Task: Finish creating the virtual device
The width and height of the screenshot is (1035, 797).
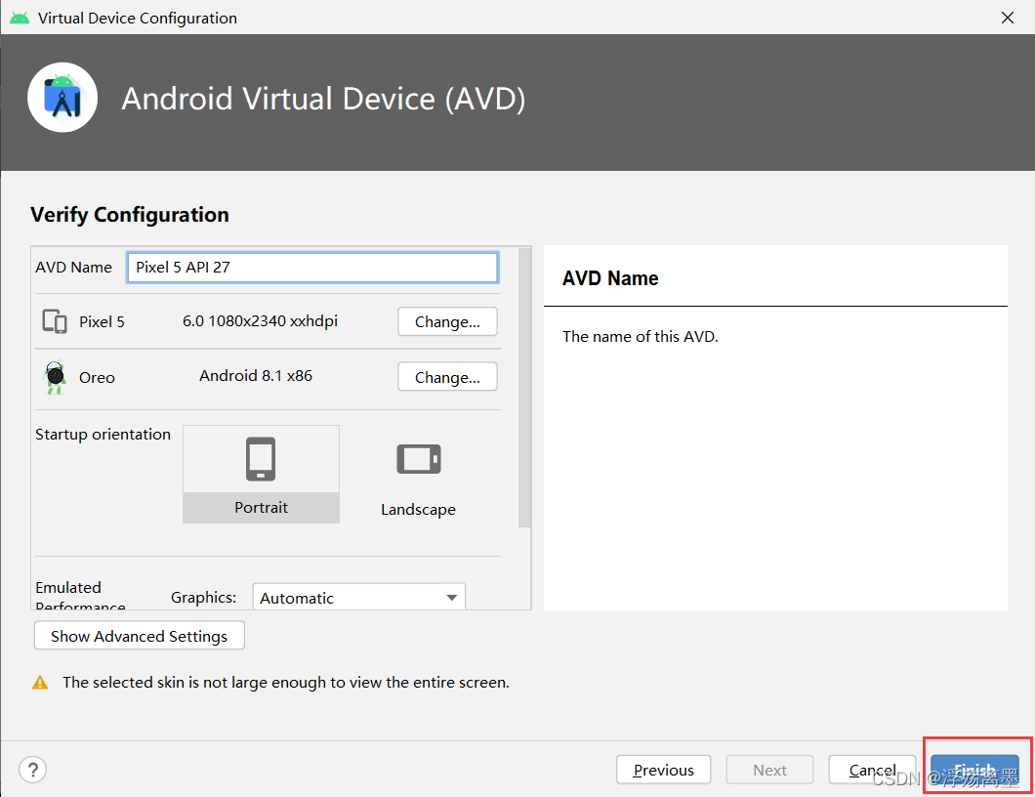Action: (x=974, y=770)
